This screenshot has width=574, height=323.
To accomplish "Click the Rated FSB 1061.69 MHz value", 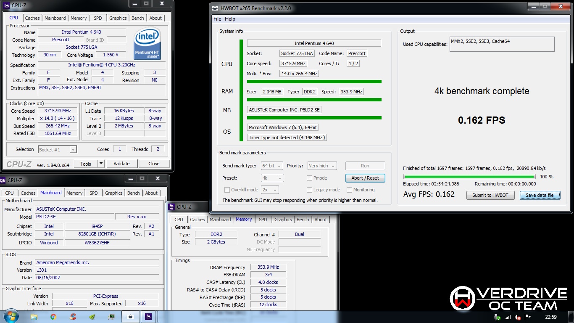I will click(x=58, y=133).
